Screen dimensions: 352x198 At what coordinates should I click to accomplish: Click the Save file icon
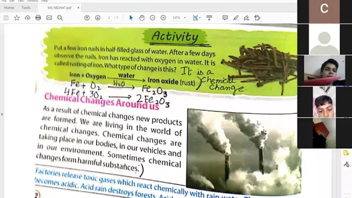tap(6, 18)
